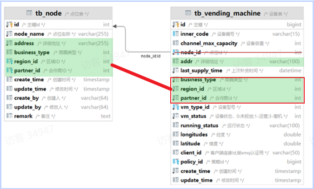This screenshot has width=314, height=189.
Task: Click column icon beside remark
Action: [x=9, y=116]
